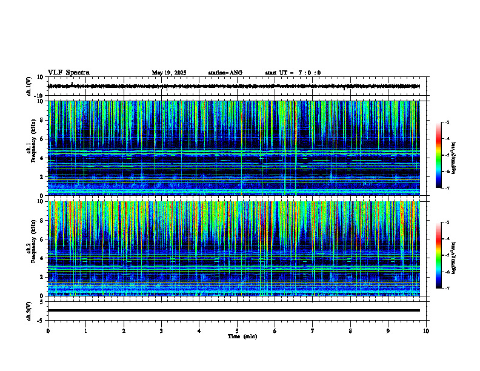Click tick label 3 on the Time axis
The image size is (480, 371).
(x=161, y=331)
